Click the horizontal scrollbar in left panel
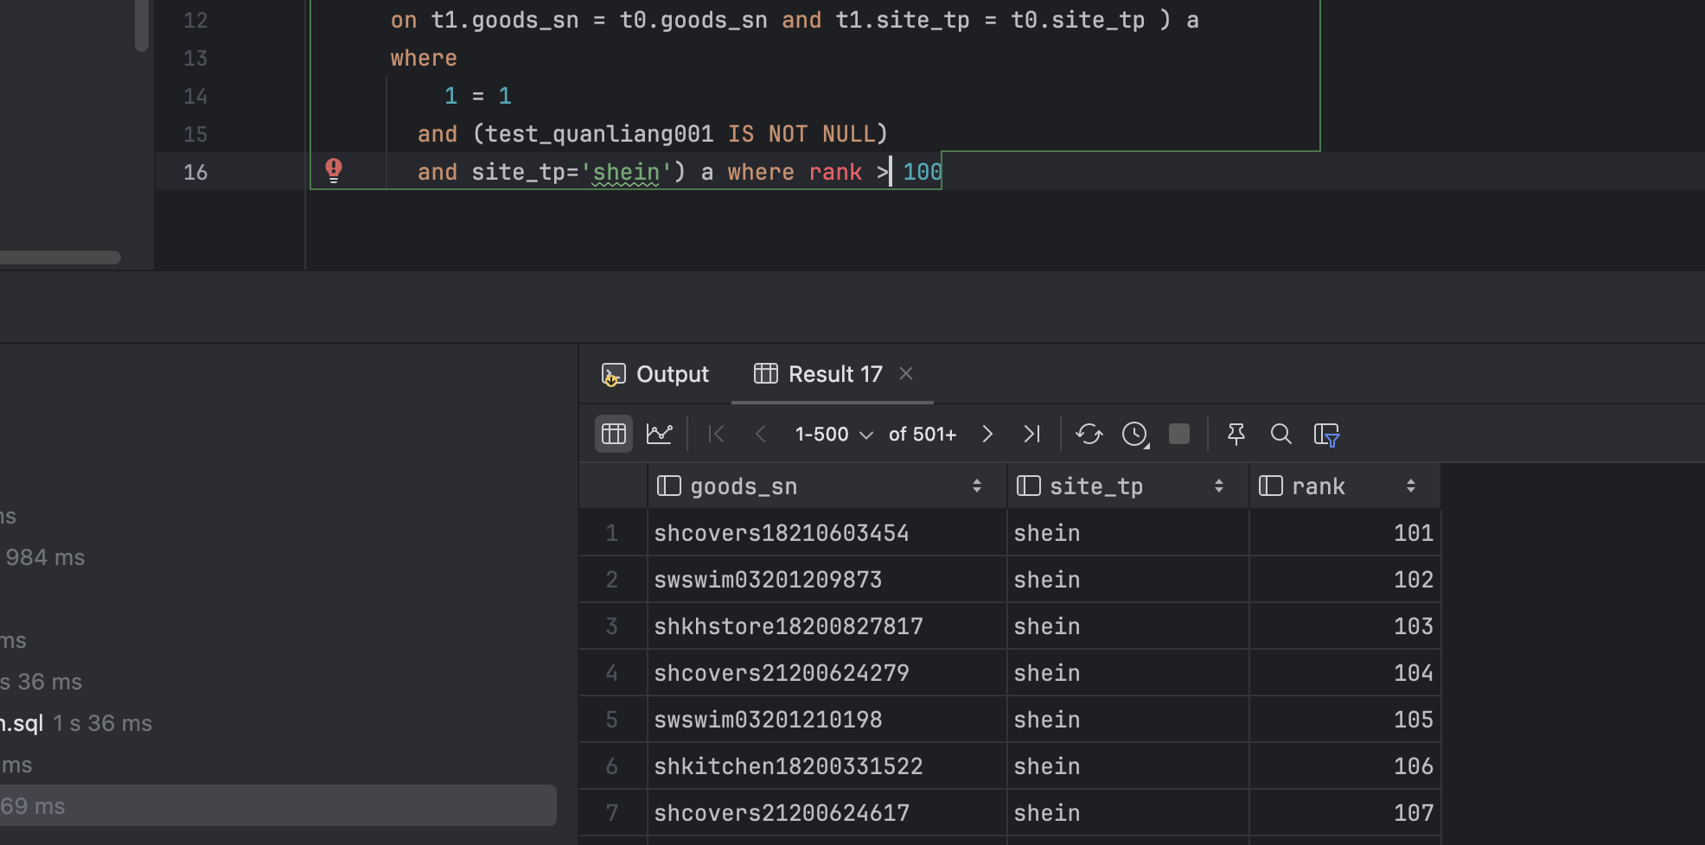This screenshot has width=1705, height=845. tap(59, 257)
